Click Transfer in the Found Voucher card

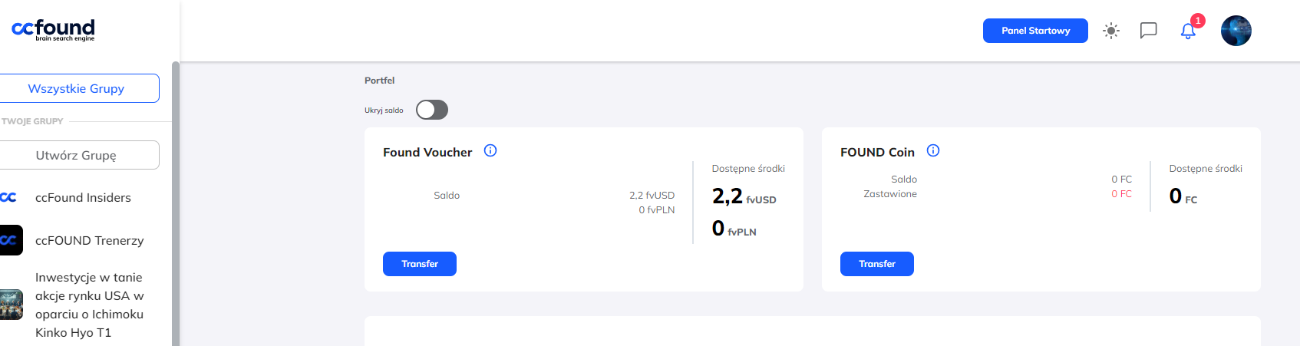click(420, 264)
